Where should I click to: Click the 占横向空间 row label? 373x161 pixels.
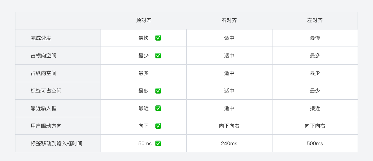(44, 56)
